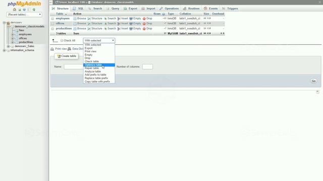Expand the demoserv_Sales database node
This screenshot has height=181, width=323.
point(9,46)
